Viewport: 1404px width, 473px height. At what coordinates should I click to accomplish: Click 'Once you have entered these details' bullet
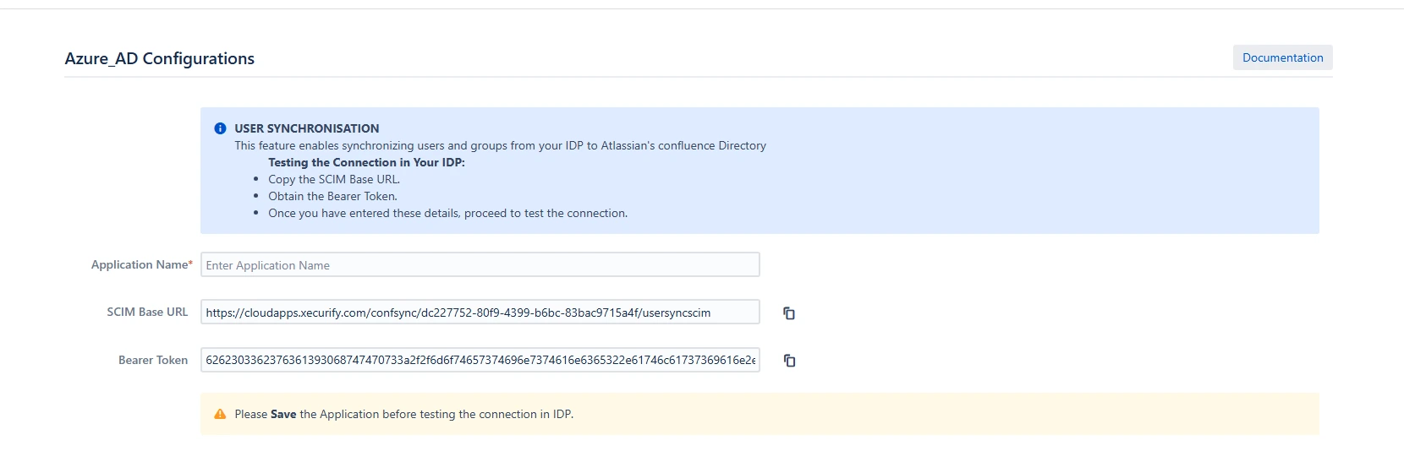[447, 213]
